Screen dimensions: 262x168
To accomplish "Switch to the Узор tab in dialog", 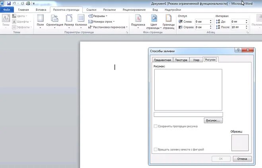I will pyautogui.click(x=196, y=60).
